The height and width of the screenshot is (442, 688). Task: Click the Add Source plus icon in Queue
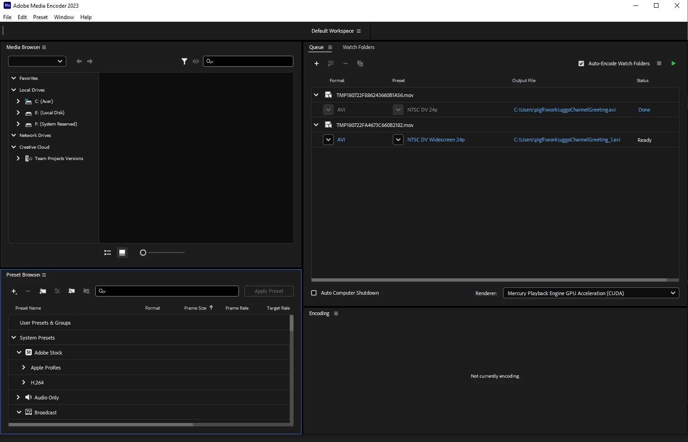317,63
